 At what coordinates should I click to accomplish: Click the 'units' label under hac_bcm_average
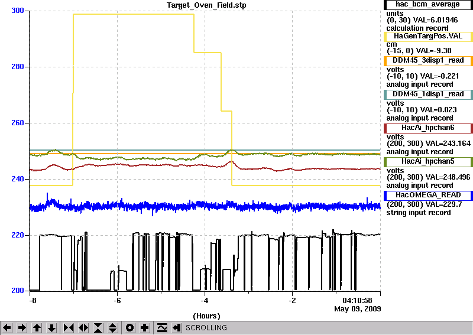coord(394,14)
